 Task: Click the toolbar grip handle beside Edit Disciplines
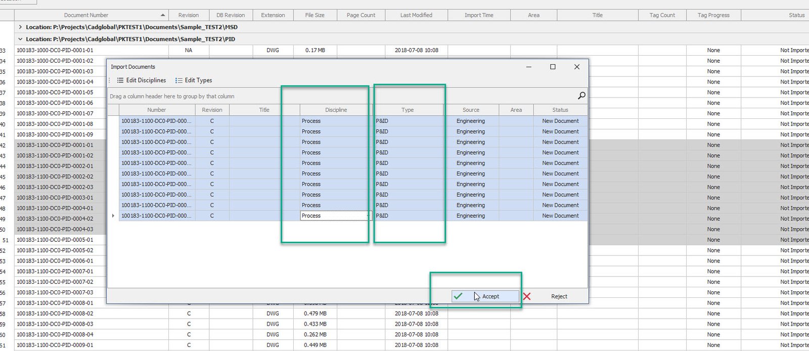(110, 80)
